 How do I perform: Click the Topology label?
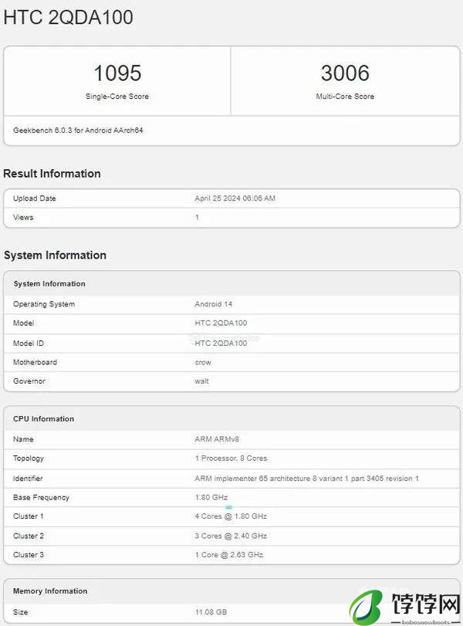[x=29, y=459]
